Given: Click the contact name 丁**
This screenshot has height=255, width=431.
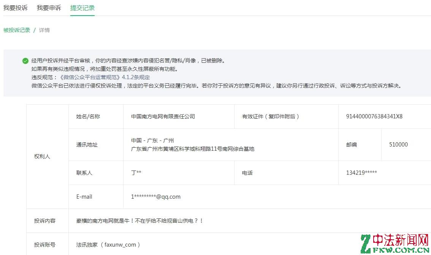Looking at the screenshot, I should pyautogui.click(x=136, y=173).
